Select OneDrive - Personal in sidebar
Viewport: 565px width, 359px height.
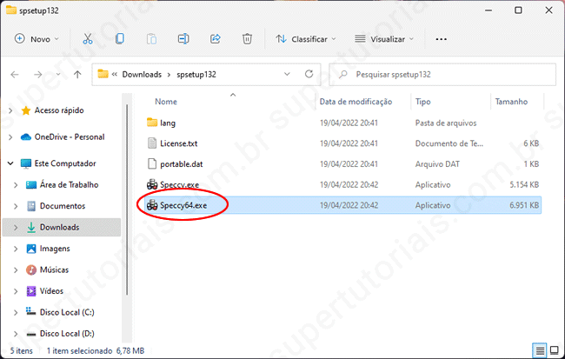[70, 137]
